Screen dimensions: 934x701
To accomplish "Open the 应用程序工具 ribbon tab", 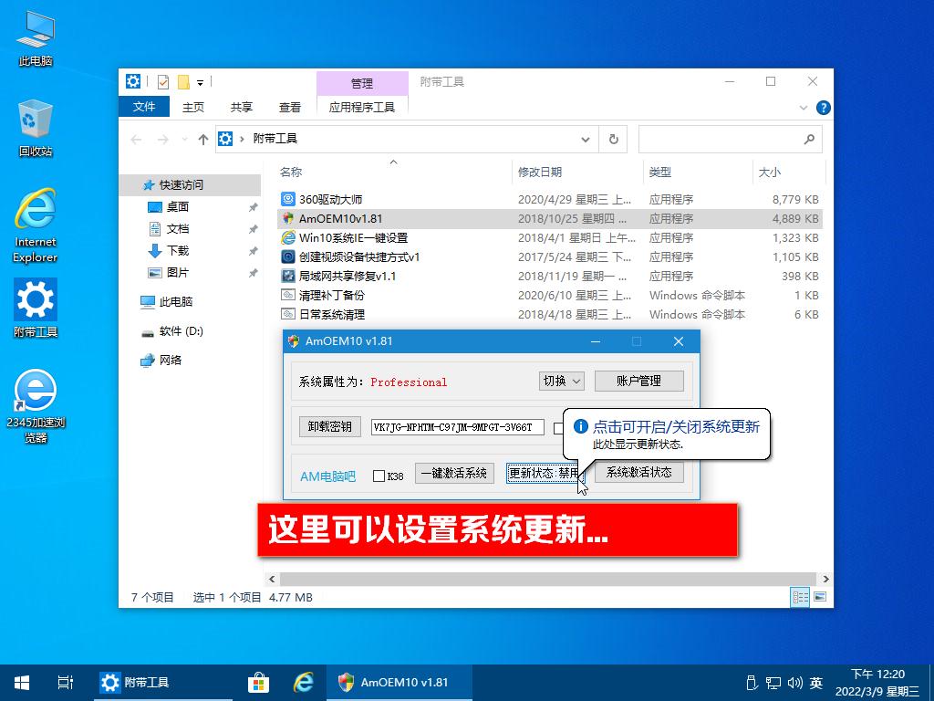I will 362,108.
